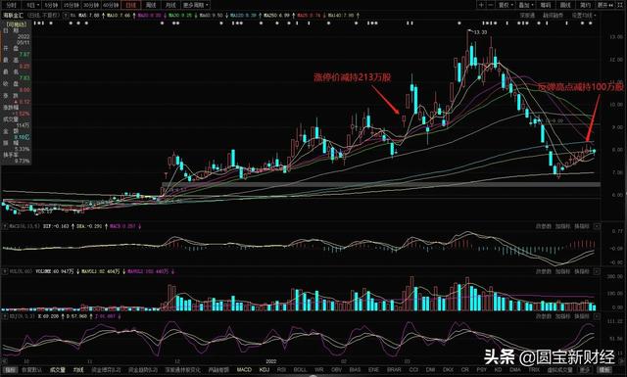Viewport: 627px width, 377px height.
Task: Click 加指标 in the MACD panel
Action: pyautogui.click(x=562, y=226)
